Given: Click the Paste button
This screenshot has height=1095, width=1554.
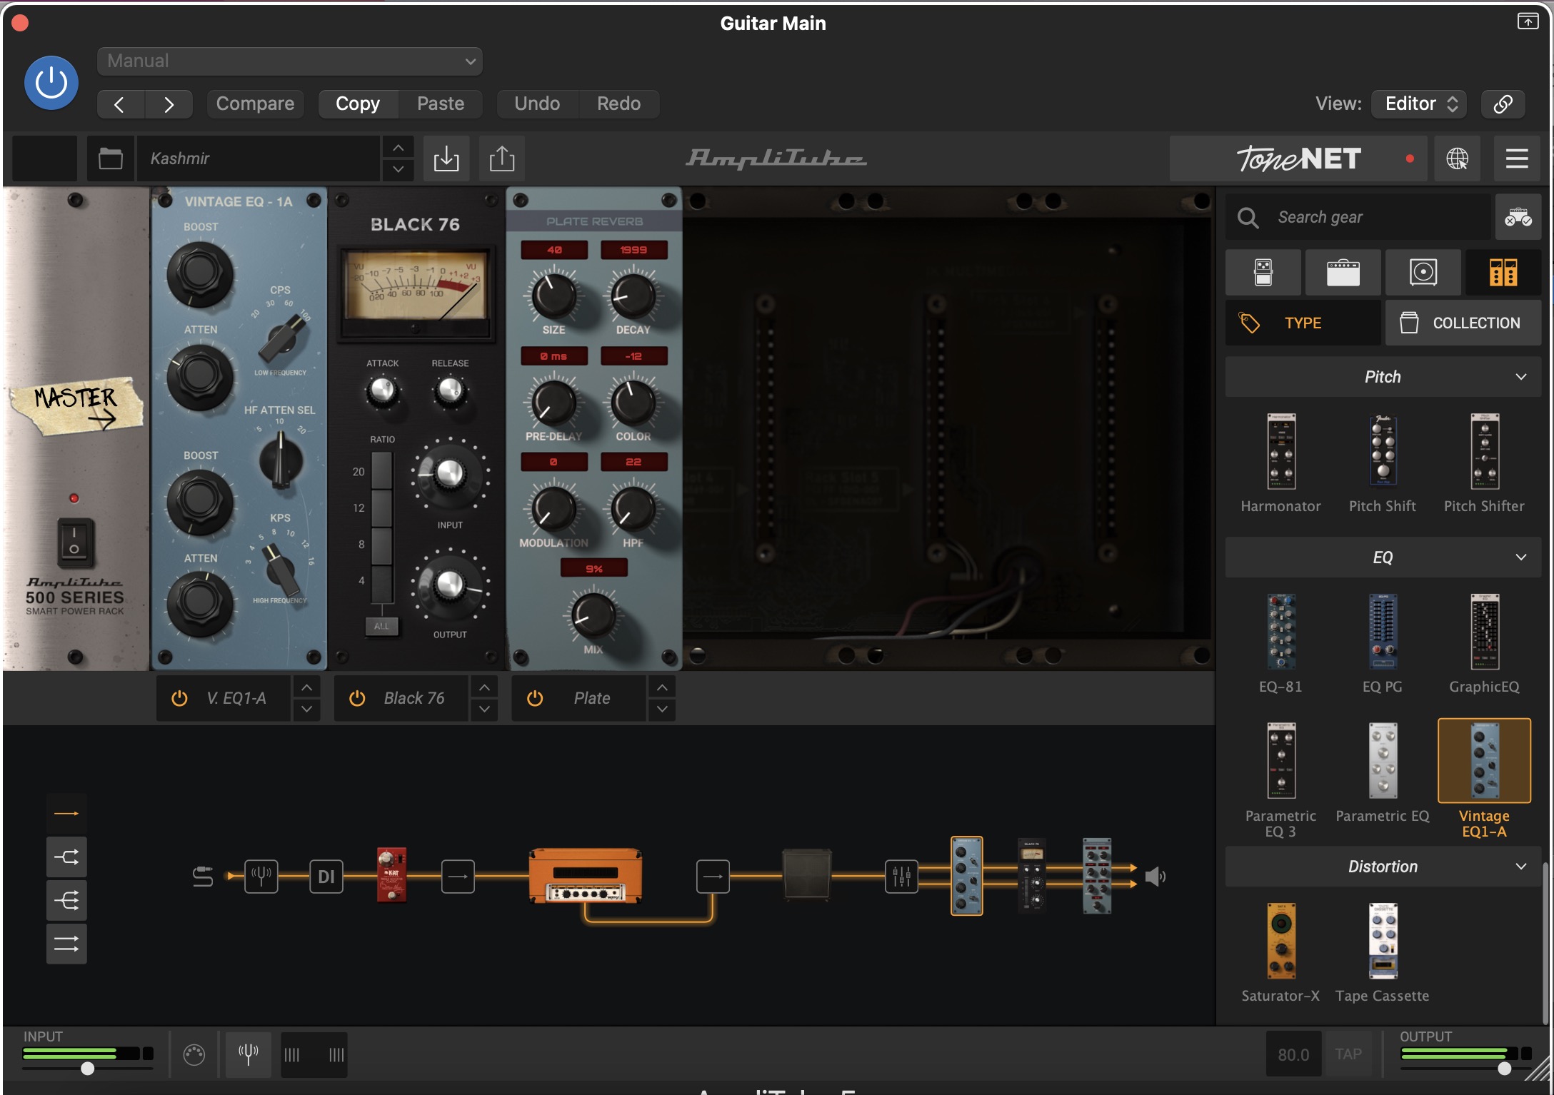Looking at the screenshot, I should (x=441, y=104).
